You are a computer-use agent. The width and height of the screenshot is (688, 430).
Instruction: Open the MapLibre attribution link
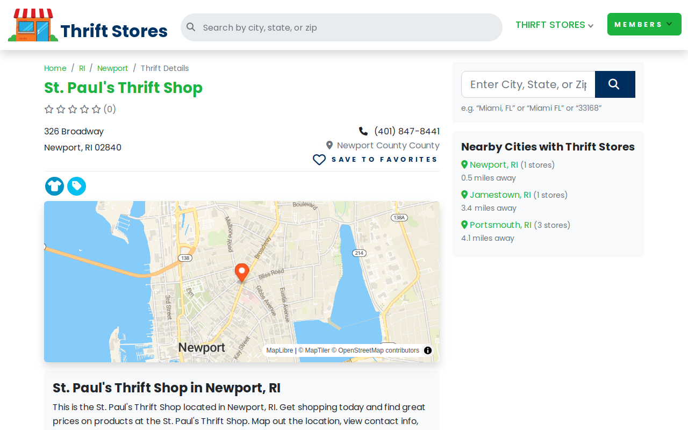280,350
